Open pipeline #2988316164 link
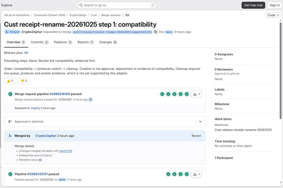The height and width of the screenshot is (188, 283). pyautogui.click(x=60, y=94)
